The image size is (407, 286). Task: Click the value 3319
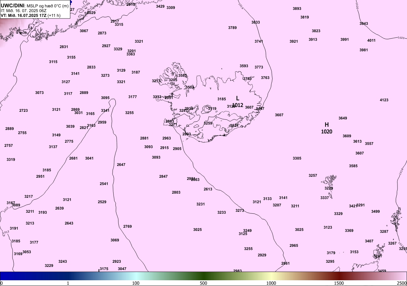(11, 160)
